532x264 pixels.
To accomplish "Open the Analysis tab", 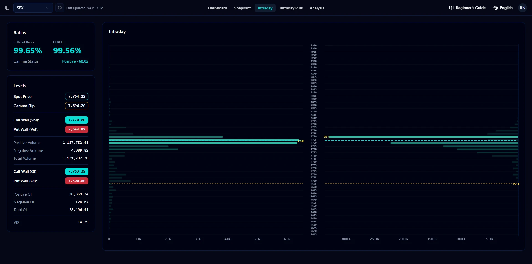I will click(x=317, y=8).
